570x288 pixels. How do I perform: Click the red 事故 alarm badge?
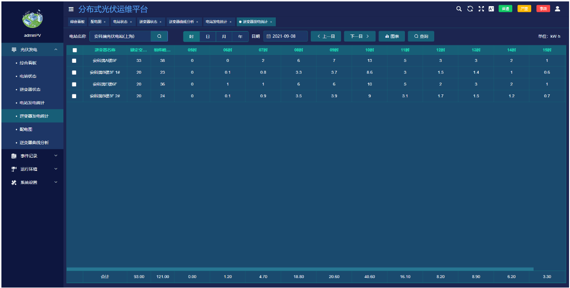click(x=543, y=8)
